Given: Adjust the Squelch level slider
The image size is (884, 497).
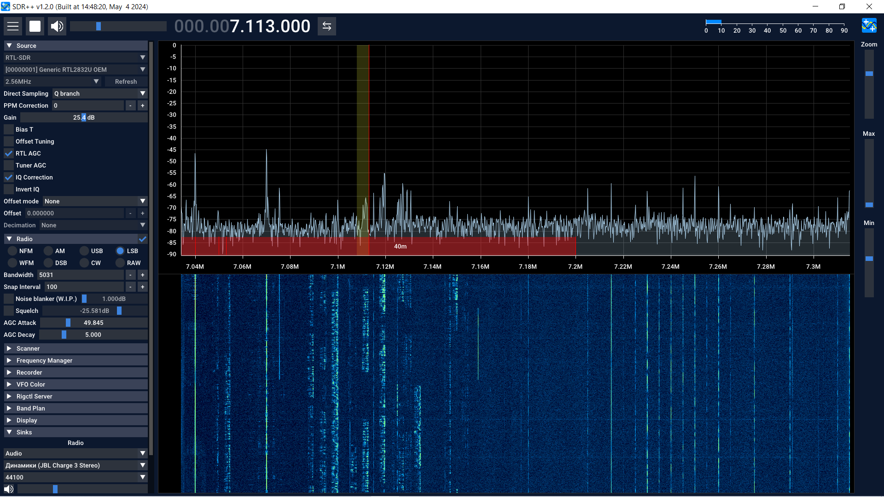Looking at the screenshot, I should coord(95,311).
